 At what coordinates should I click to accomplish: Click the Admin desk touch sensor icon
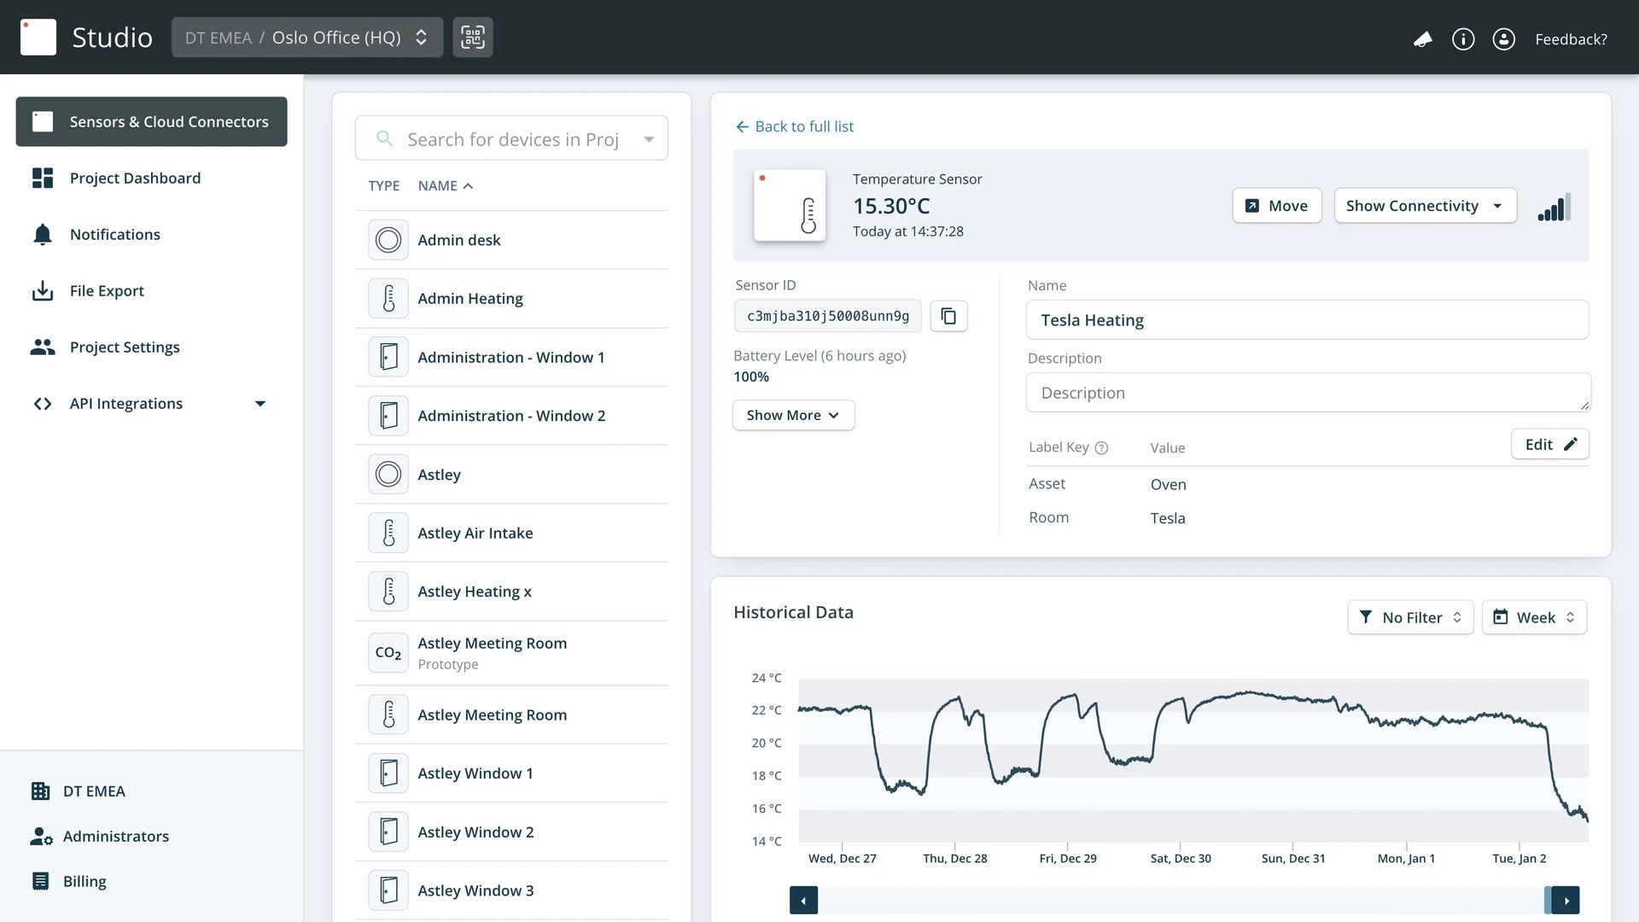coord(388,240)
